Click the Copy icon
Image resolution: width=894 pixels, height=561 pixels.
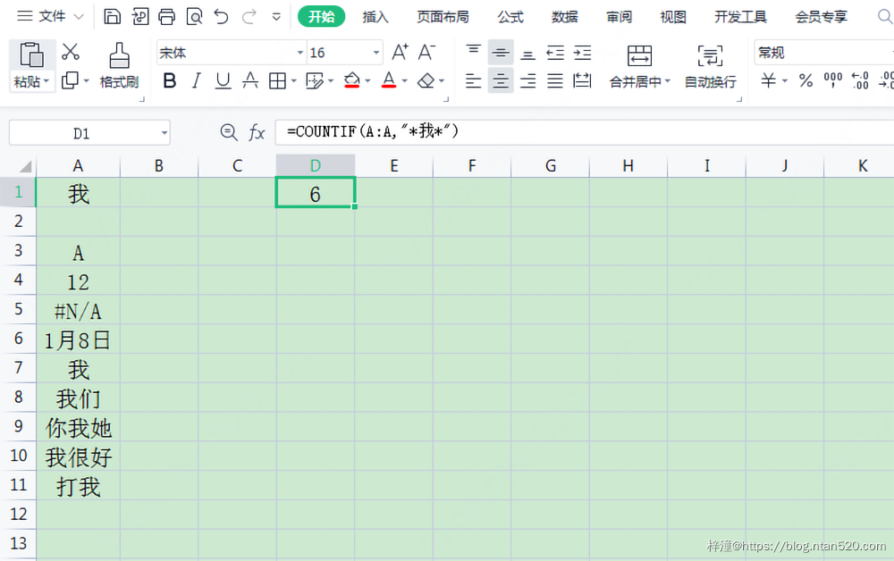70,80
